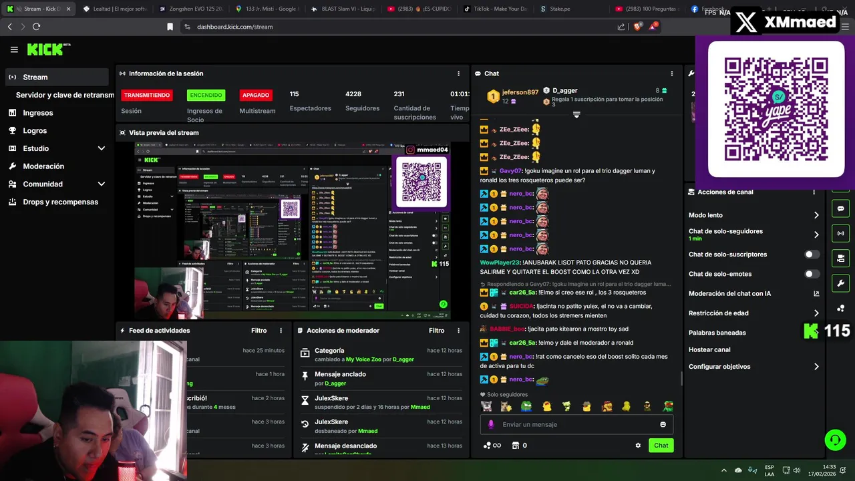Open Feed de actividades three-dot menu
855x481 pixels.
tap(281, 331)
